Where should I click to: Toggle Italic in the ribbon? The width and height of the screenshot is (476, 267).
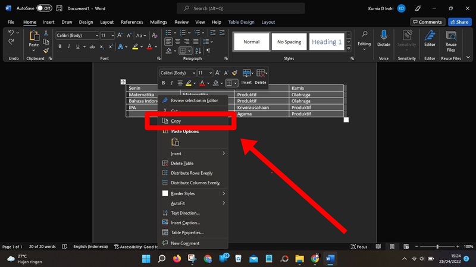(x=69, y=47)
